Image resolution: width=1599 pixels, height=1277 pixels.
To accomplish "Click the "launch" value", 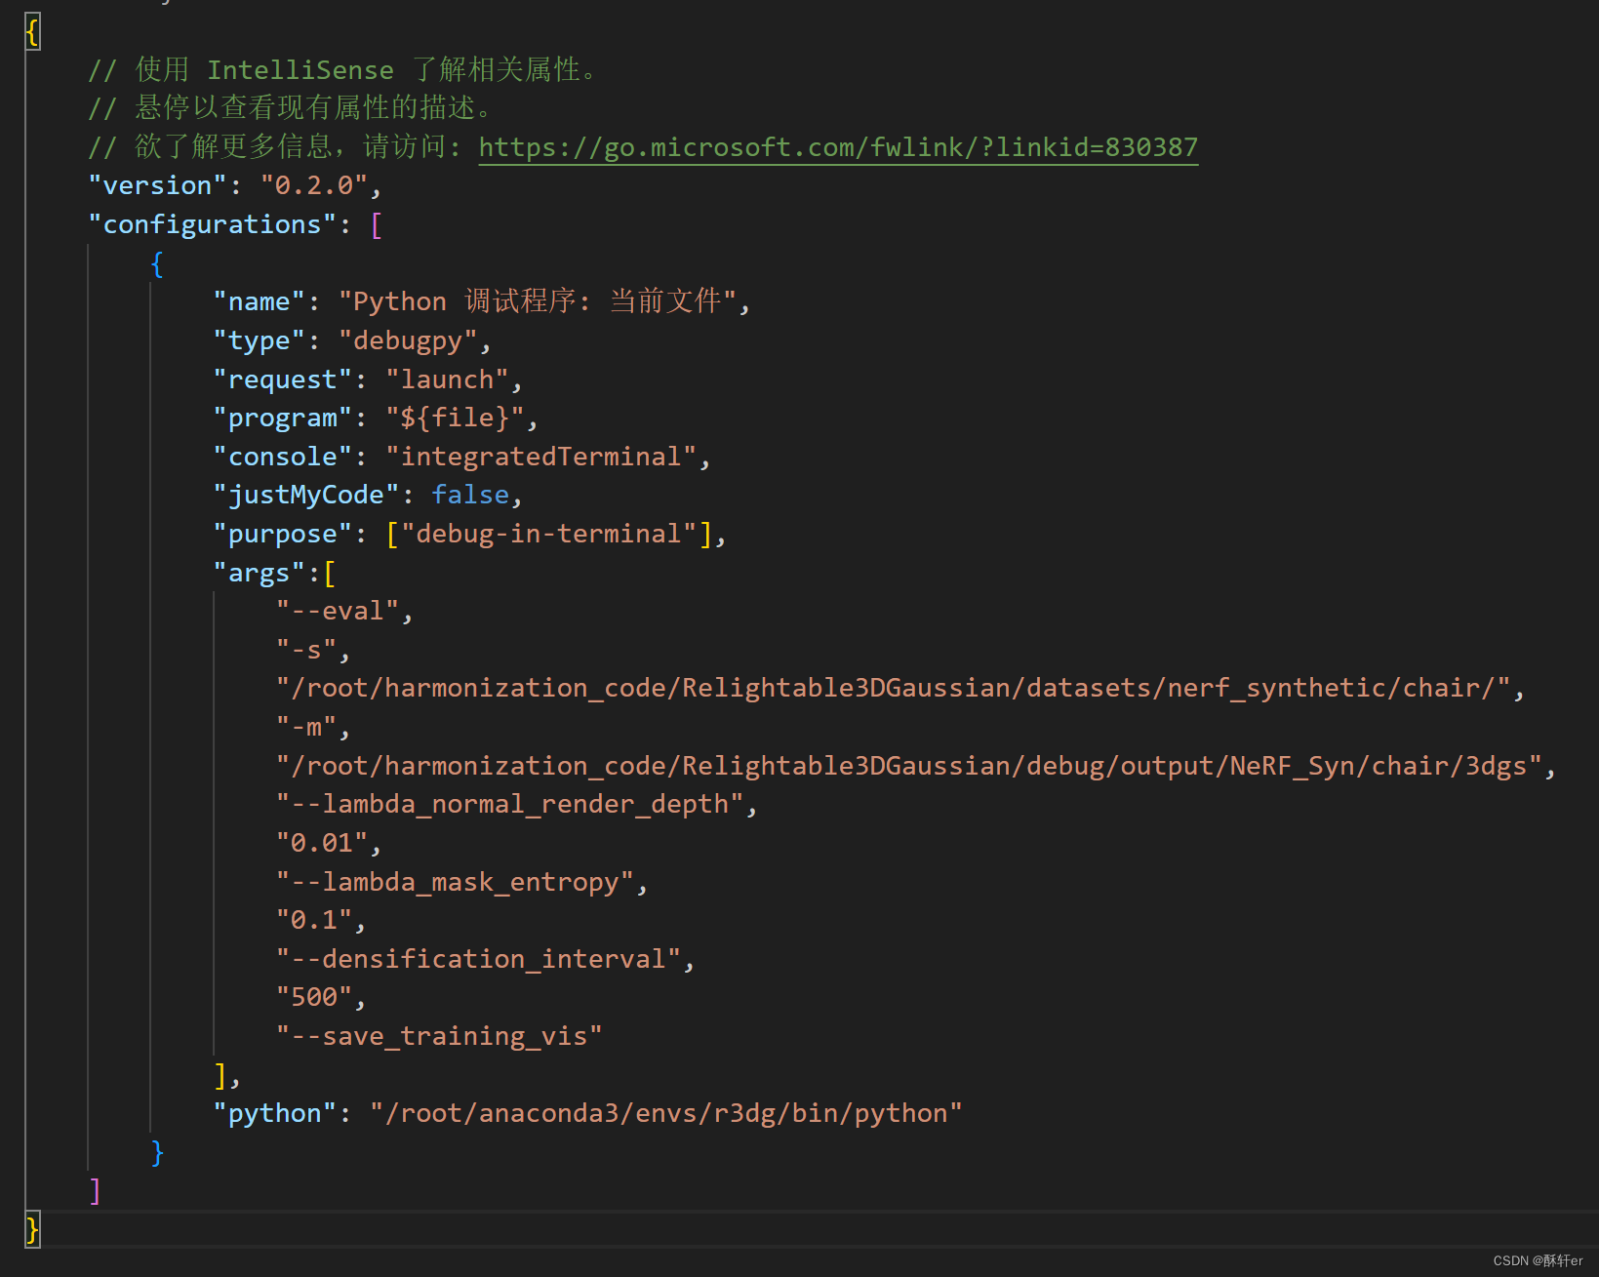I will (x=447, y=379).
